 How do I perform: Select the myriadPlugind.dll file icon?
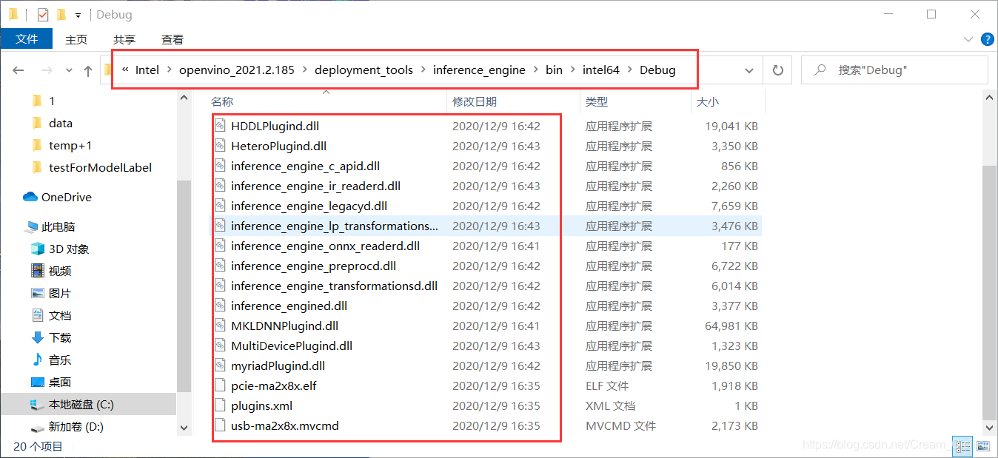click(x=219, y=366)
